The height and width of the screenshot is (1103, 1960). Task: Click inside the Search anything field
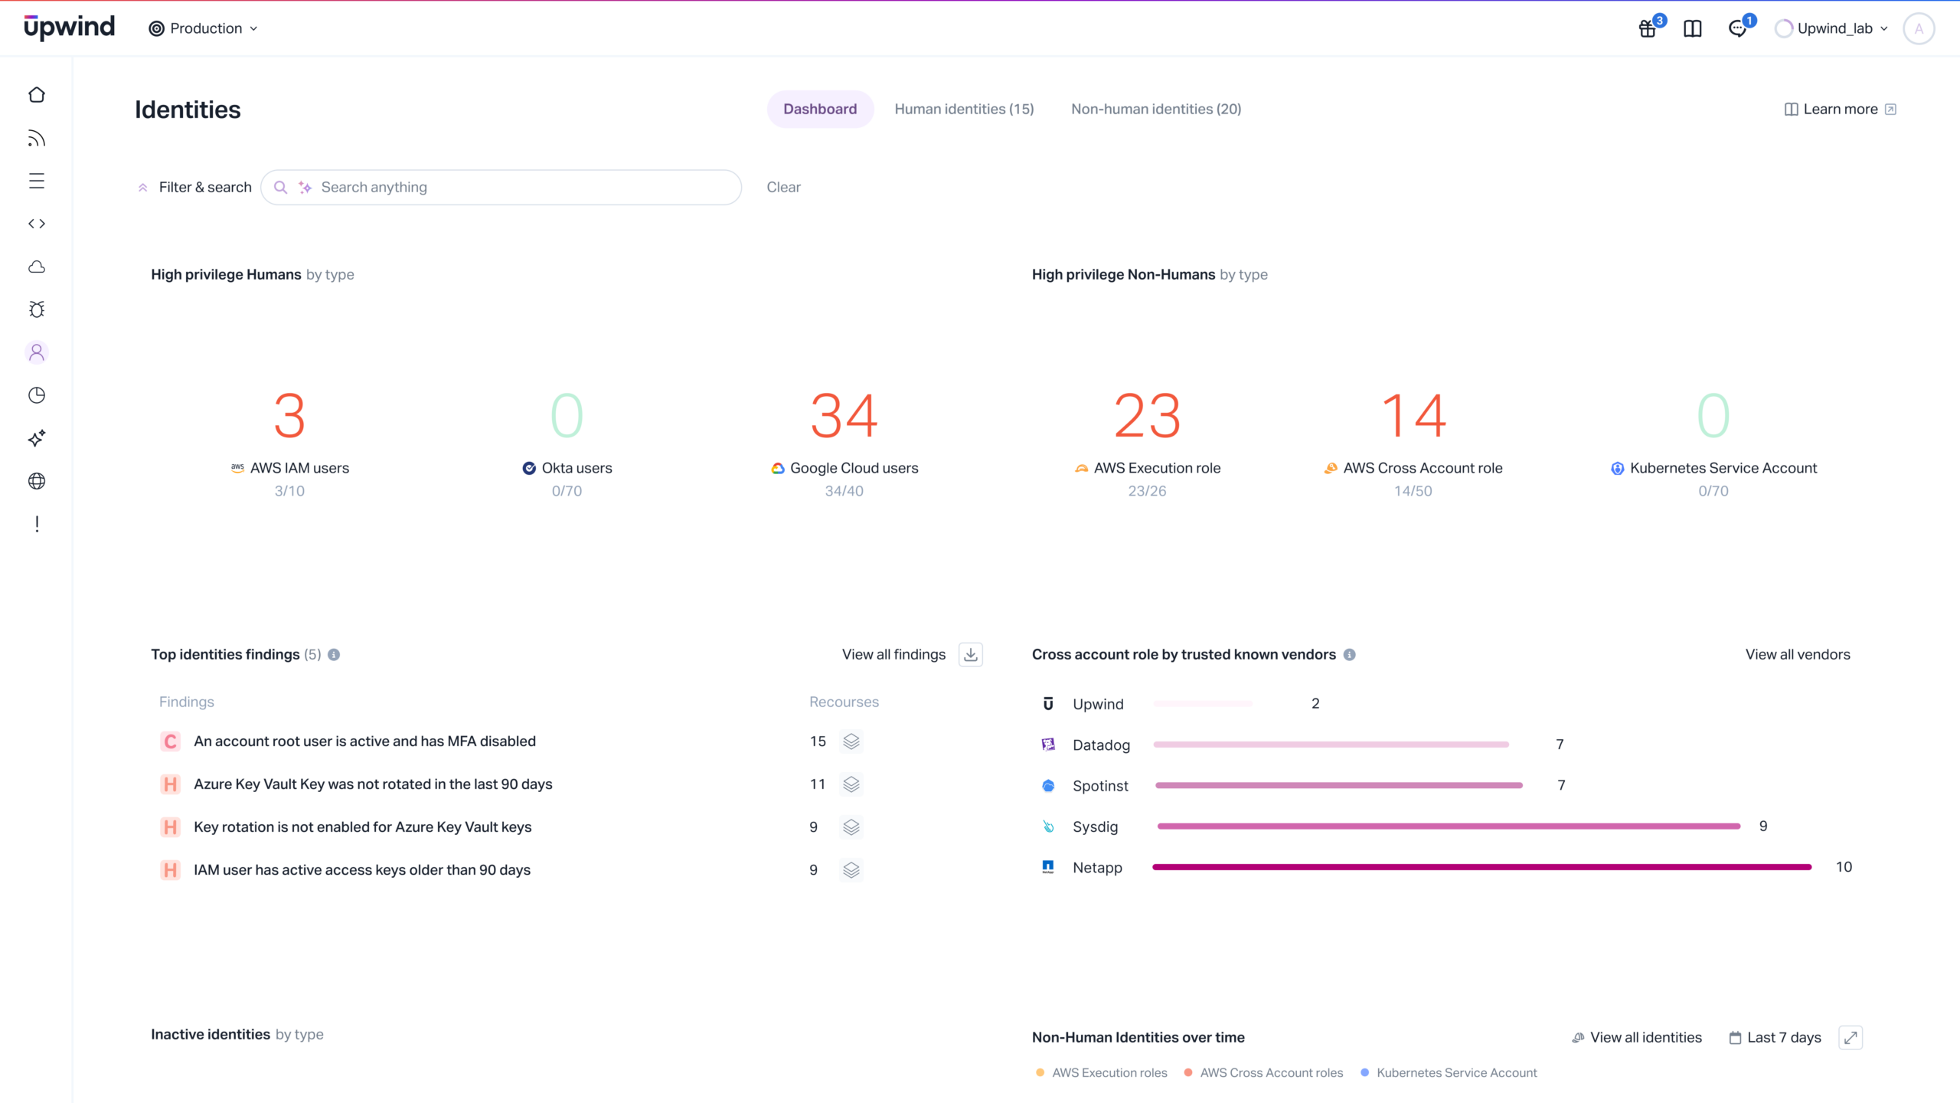point(501,187)
